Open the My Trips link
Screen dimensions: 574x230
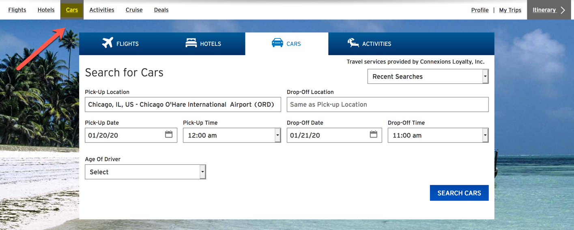pyautogui.click(x=510, y=10)
